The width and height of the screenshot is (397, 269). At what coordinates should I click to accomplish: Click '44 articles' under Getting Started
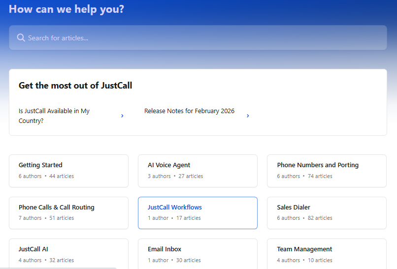pos(62,176)
